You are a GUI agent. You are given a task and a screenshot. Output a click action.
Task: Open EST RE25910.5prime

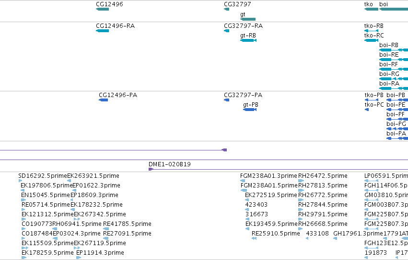[276, 234]
